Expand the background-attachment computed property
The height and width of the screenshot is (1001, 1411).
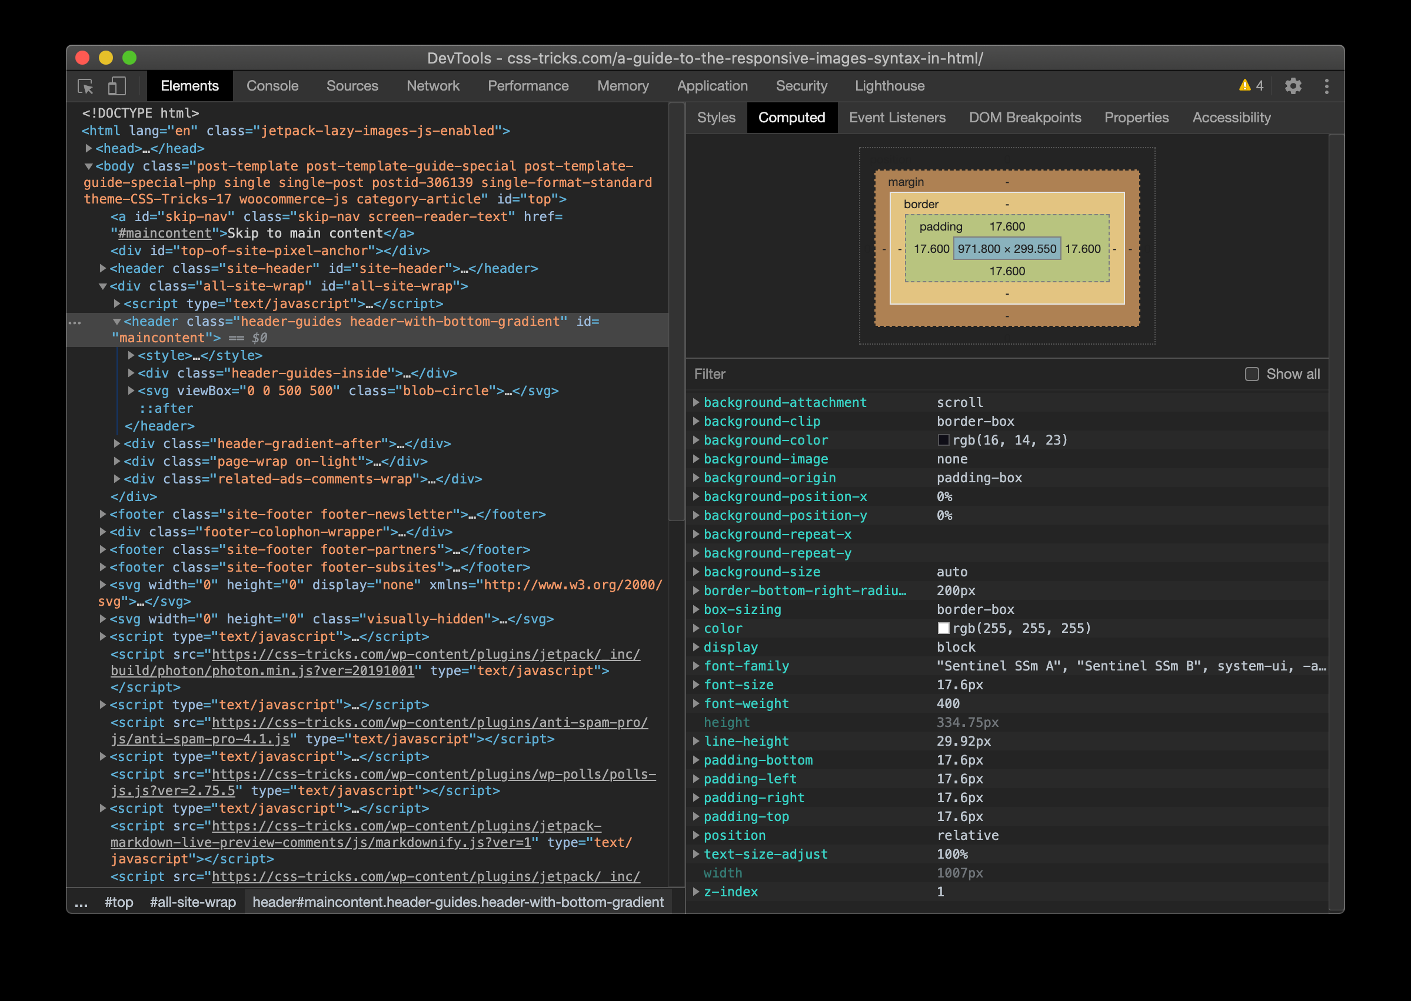(x=695, y=402)
